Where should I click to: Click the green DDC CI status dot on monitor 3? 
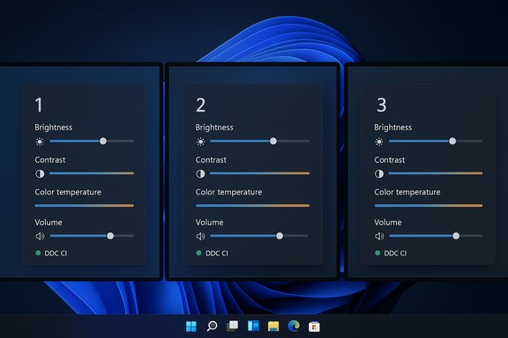coord(377,253)
